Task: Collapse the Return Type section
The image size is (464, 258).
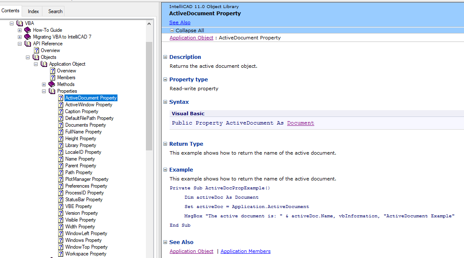Action: 165,144
